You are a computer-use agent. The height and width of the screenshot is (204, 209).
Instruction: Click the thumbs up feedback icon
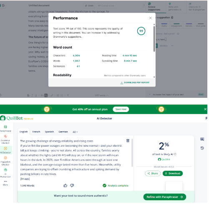pyautogui.click(x=65, y=186)
